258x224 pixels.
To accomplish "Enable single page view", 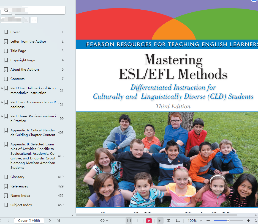I will click(x=129, y=221).
